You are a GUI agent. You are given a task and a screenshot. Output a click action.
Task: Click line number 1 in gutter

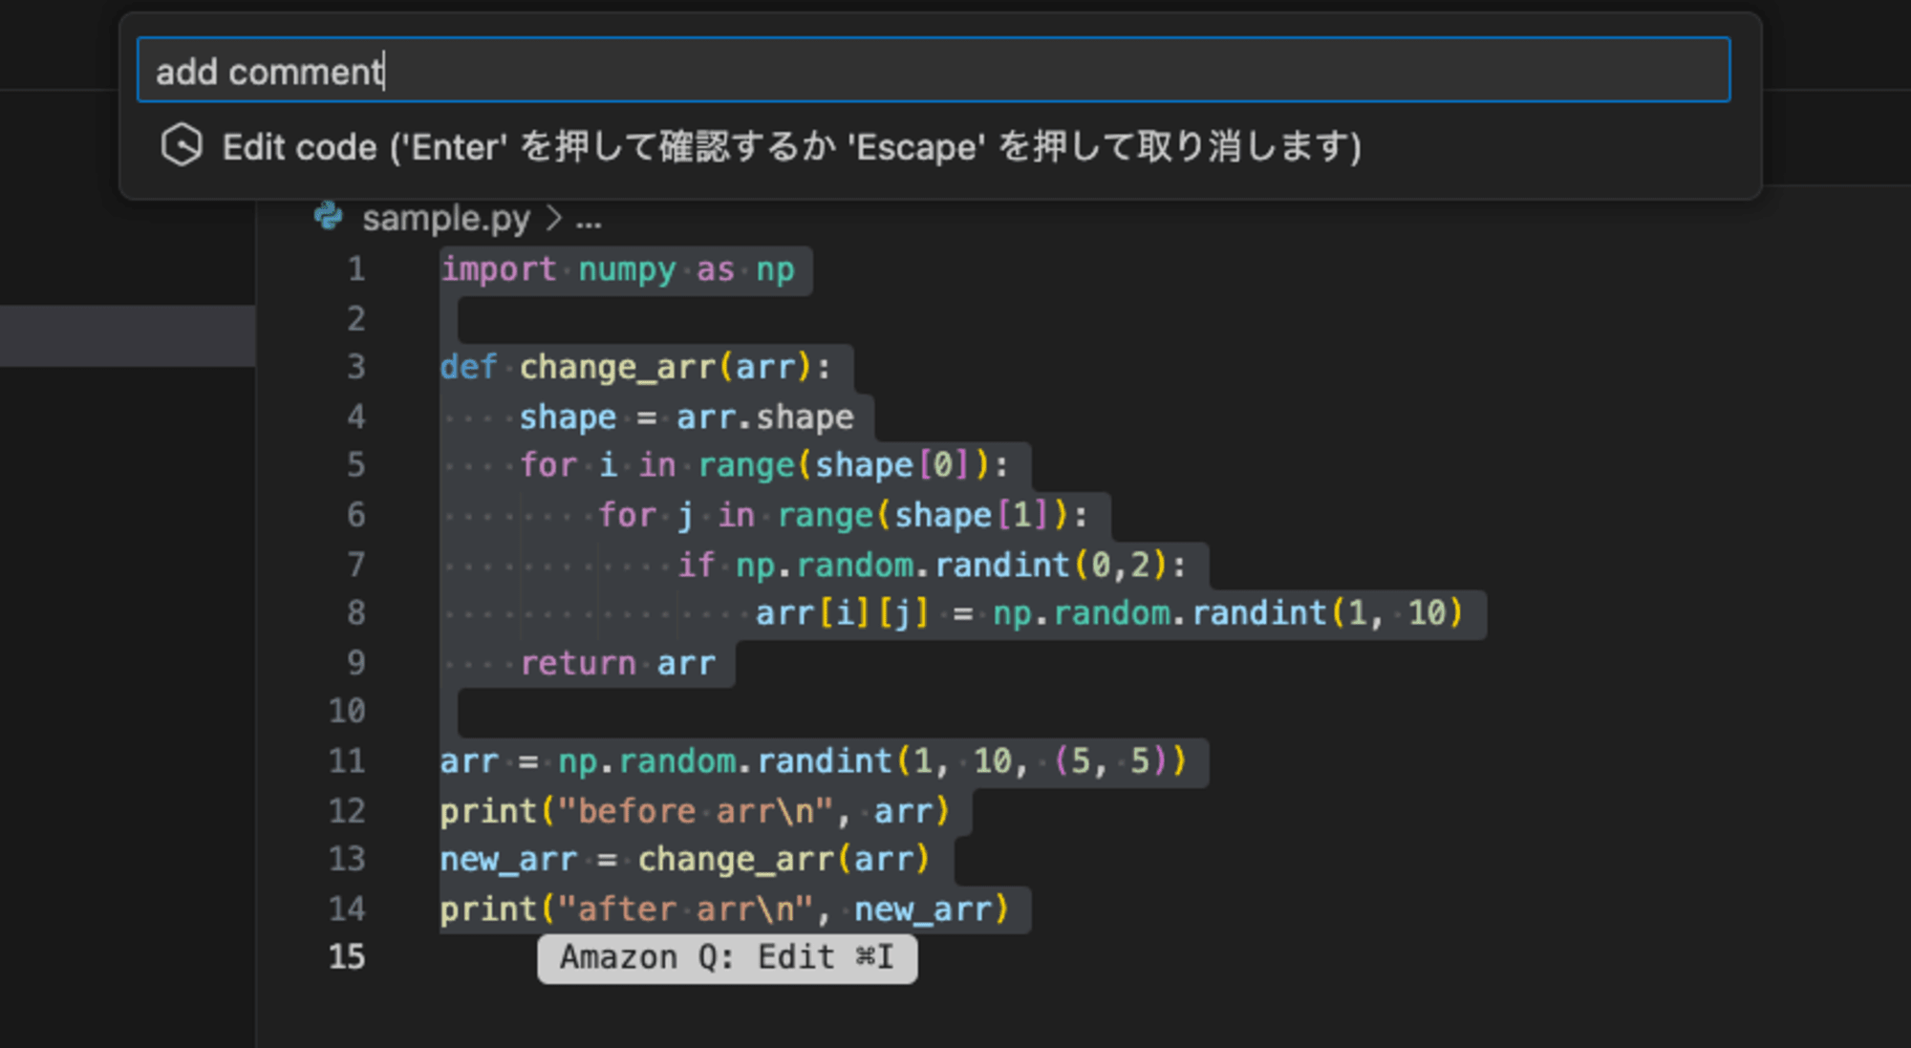[355, 269]
